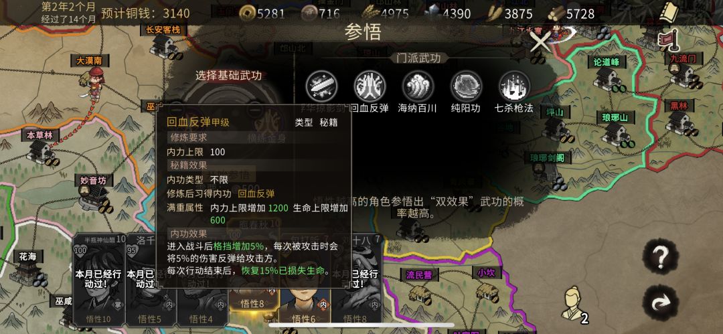Click the copper coin resource counter 5281

[263, 14]
